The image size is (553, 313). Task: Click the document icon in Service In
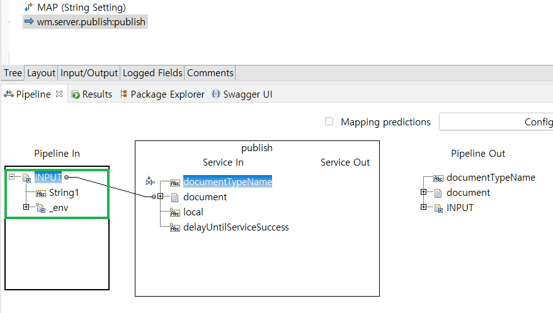(175, 197)
